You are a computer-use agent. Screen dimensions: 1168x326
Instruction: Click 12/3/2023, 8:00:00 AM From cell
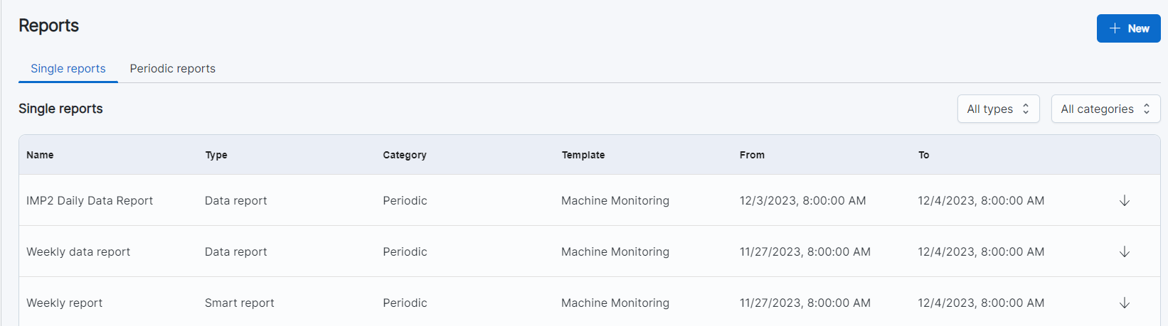(802, 200)
